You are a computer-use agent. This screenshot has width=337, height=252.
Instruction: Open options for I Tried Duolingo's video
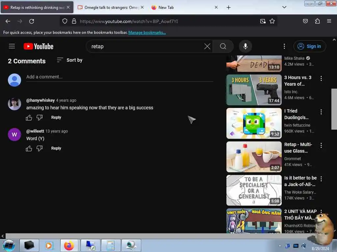pyautogui.click(x=321, y=112)
